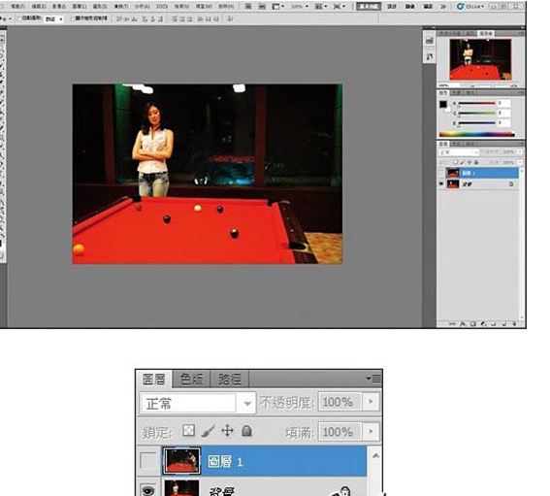This screenshot has width=550, height=496.
Task: Open the Screen Mode dropdown
Action: pyautogui.click(x=339, y=7)
